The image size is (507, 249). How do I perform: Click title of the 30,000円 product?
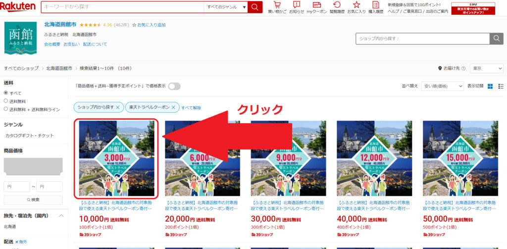tap(288, 205)
